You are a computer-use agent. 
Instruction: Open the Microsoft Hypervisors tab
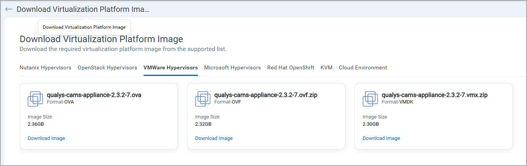click(232, 67)
